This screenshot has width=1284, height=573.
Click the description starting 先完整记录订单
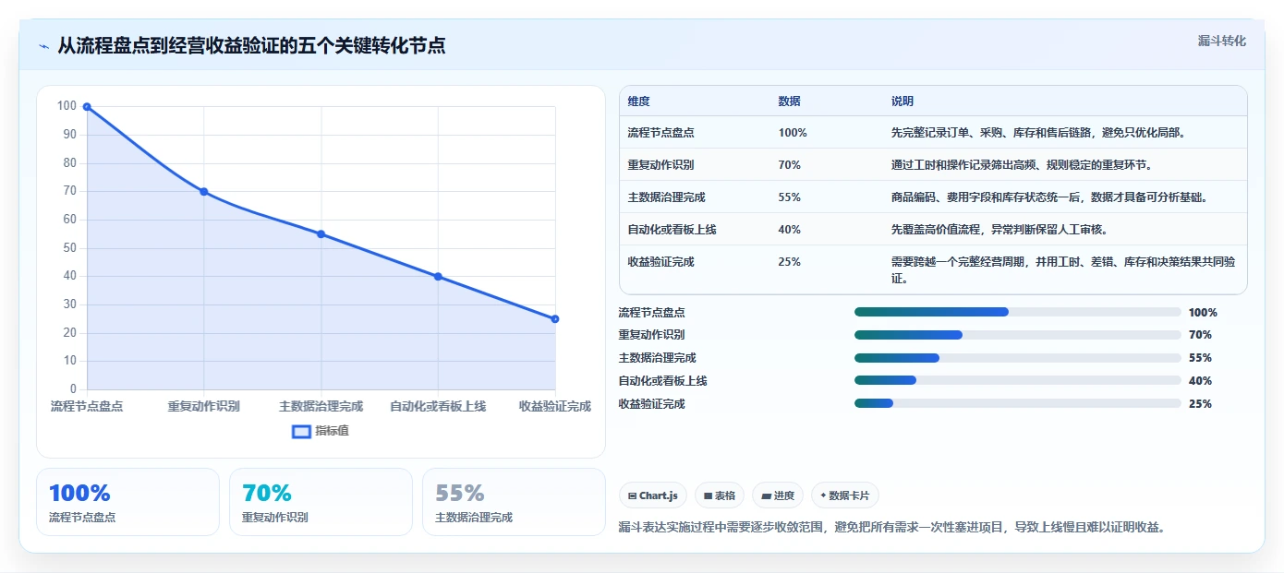coord(1037,133)
